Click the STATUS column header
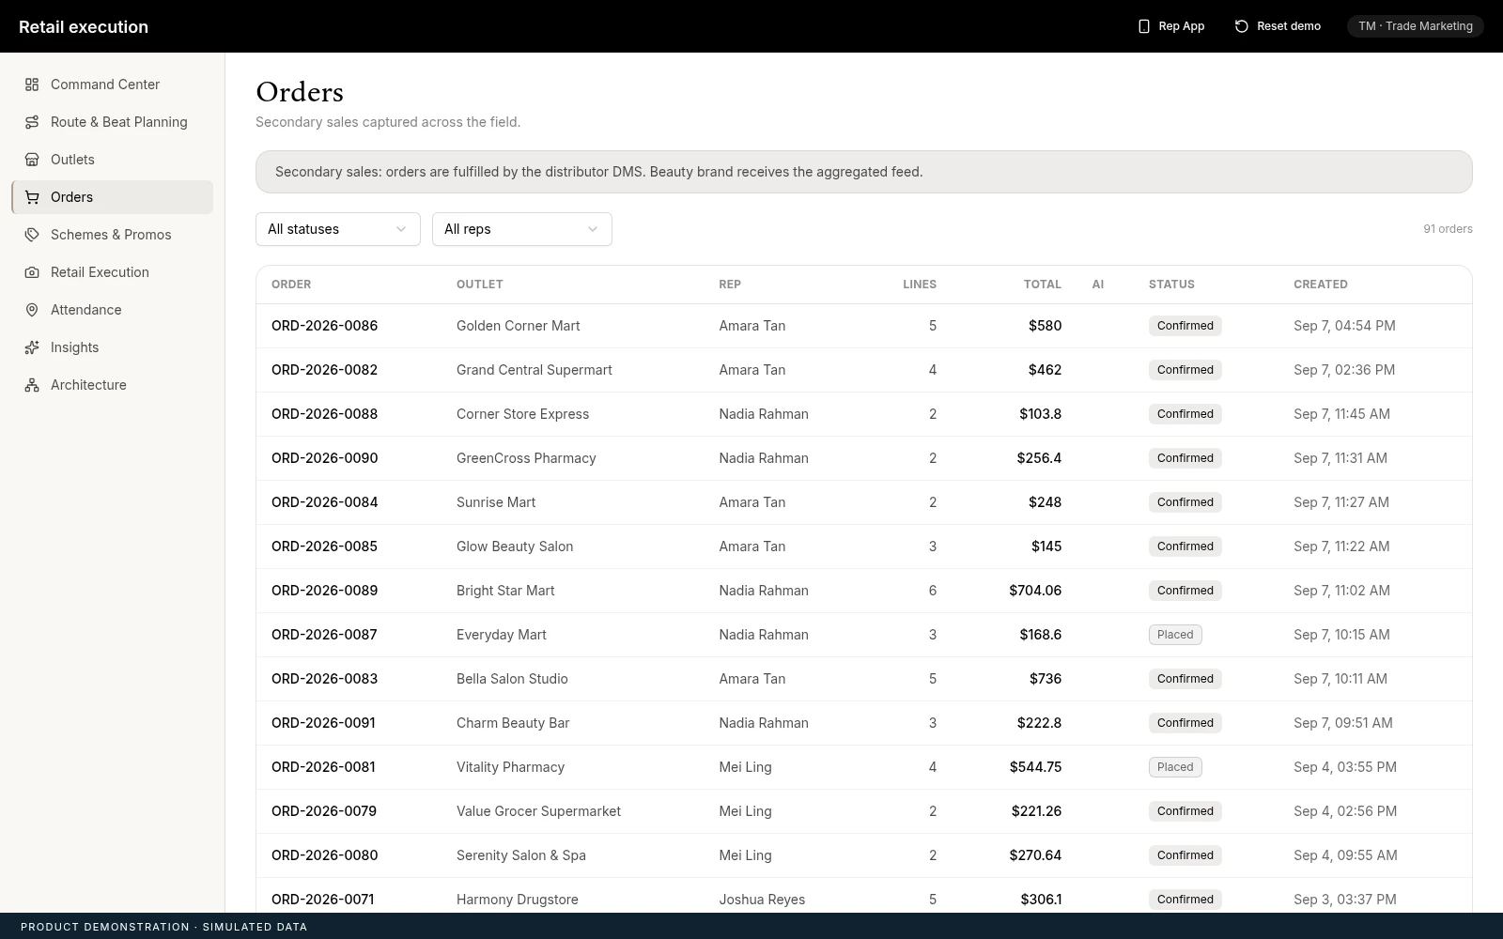 [x=1171, y=285]
